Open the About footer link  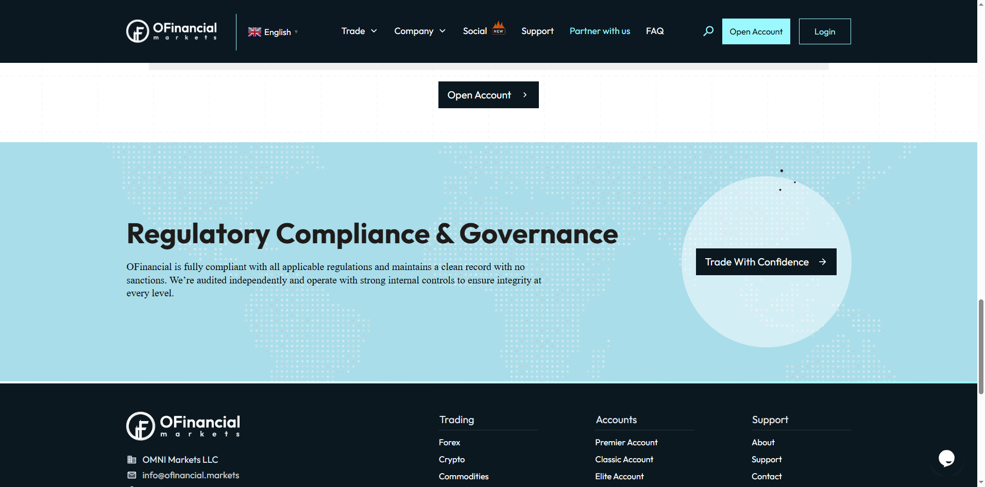click(x=763, y=442)
